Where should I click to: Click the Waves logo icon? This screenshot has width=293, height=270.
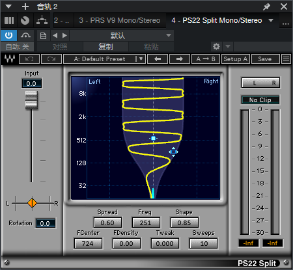tap(10, 59)
